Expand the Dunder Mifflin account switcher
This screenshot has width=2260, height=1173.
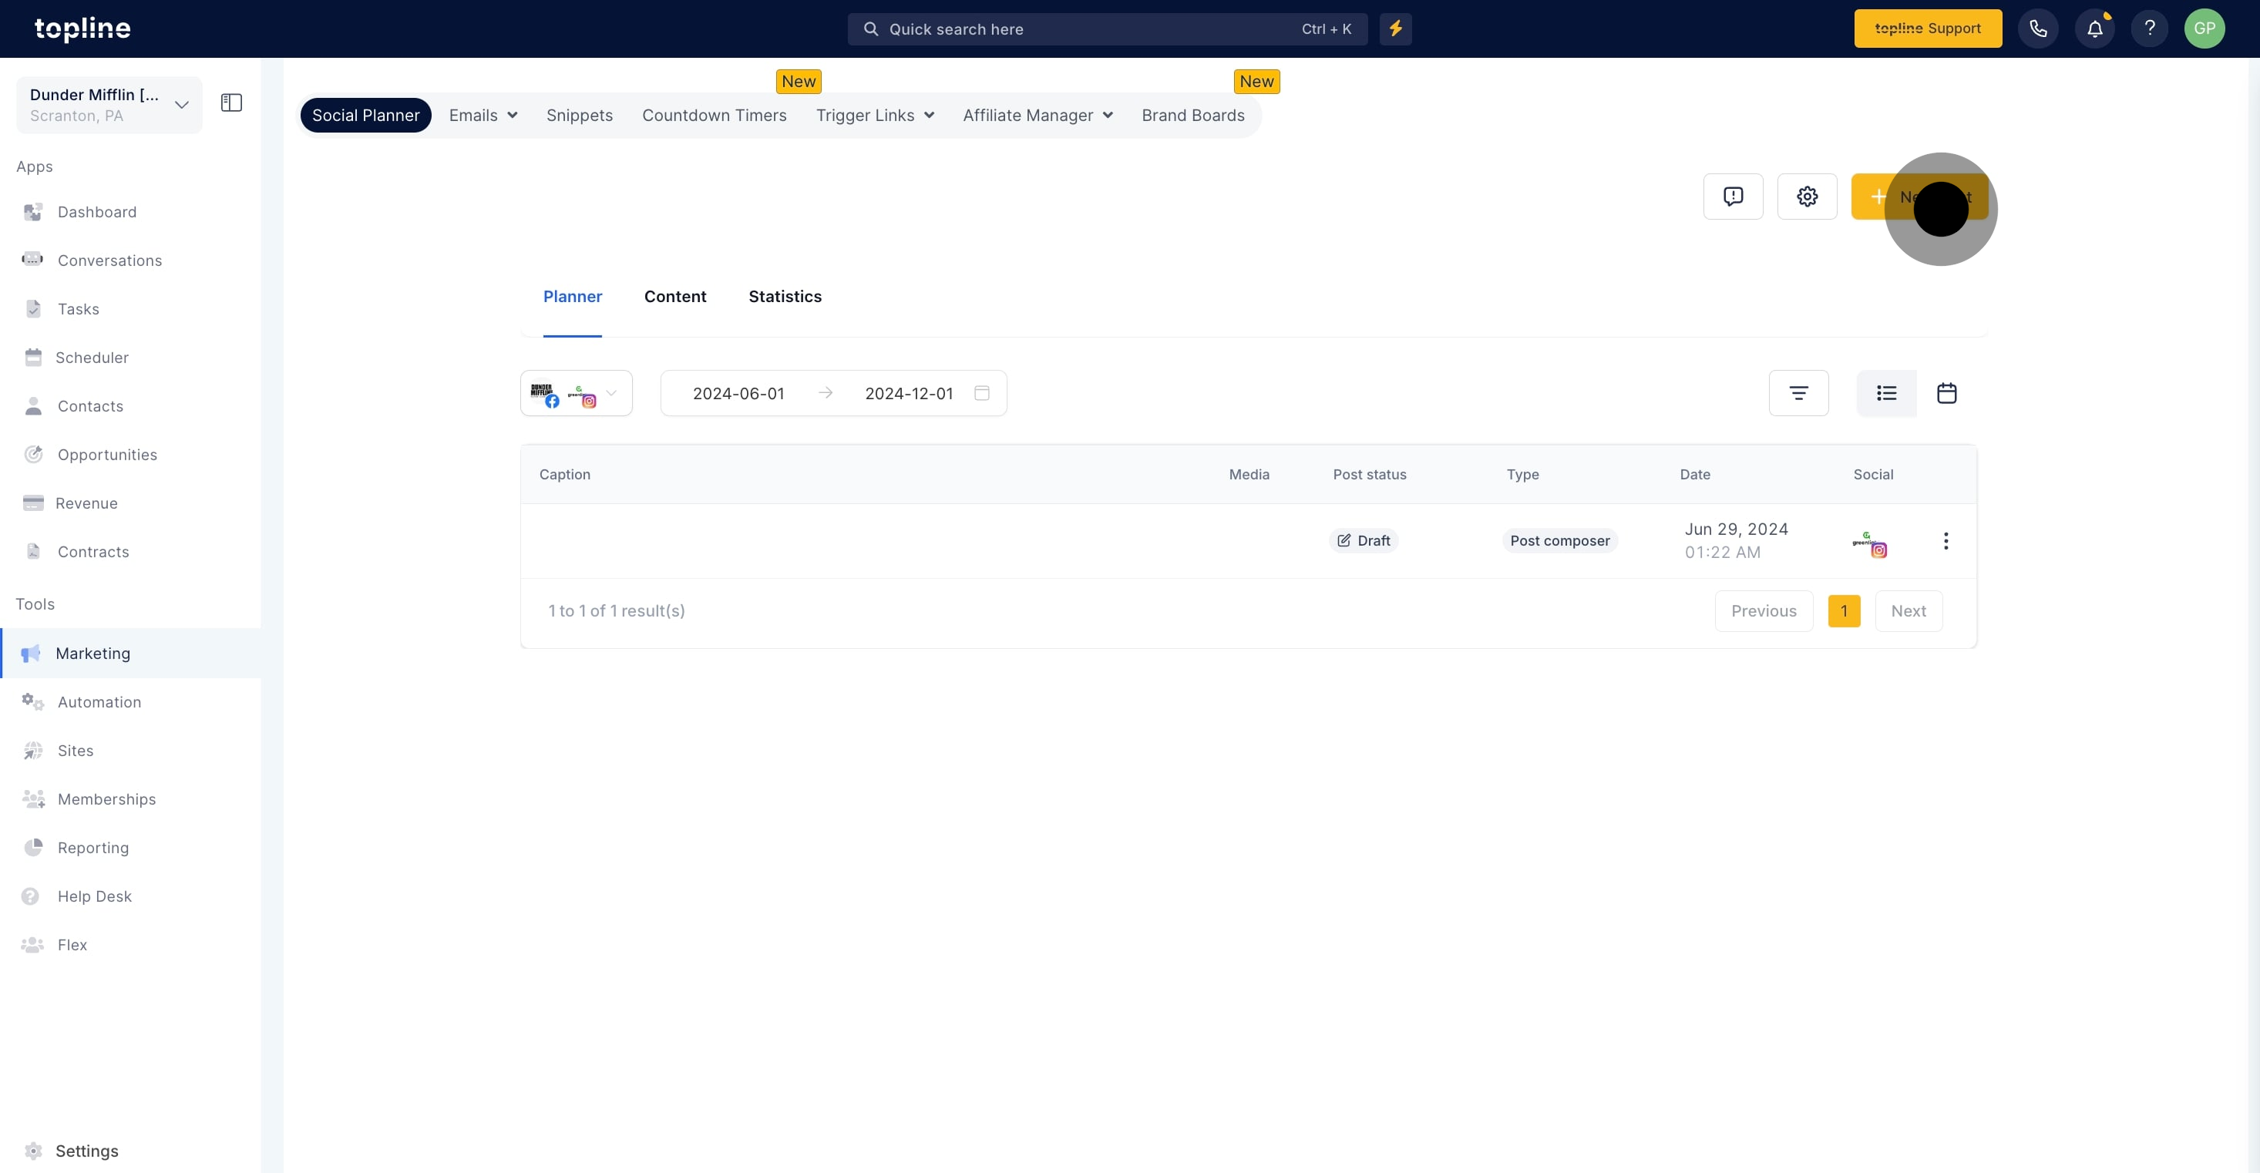click(109, 106)
